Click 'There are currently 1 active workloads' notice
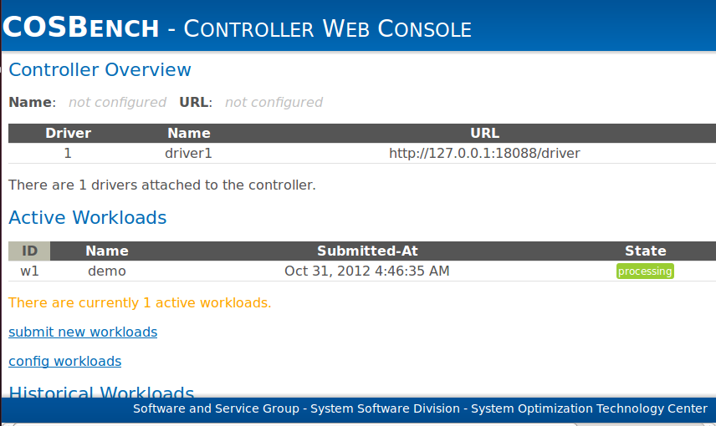The image size is (716, 426). point(140,303)
